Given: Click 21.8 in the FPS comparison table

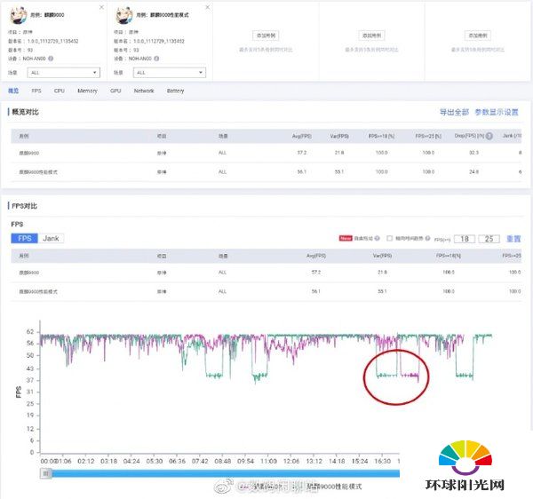Looking at the screenshot, I should tap(382, 273).
